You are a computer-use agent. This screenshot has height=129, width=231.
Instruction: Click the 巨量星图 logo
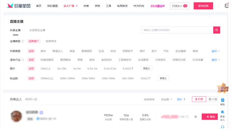click(x=19, y=6)
